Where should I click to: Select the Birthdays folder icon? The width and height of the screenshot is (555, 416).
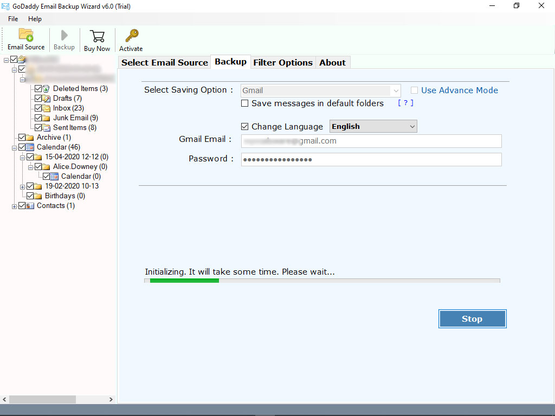click(38, 196)
